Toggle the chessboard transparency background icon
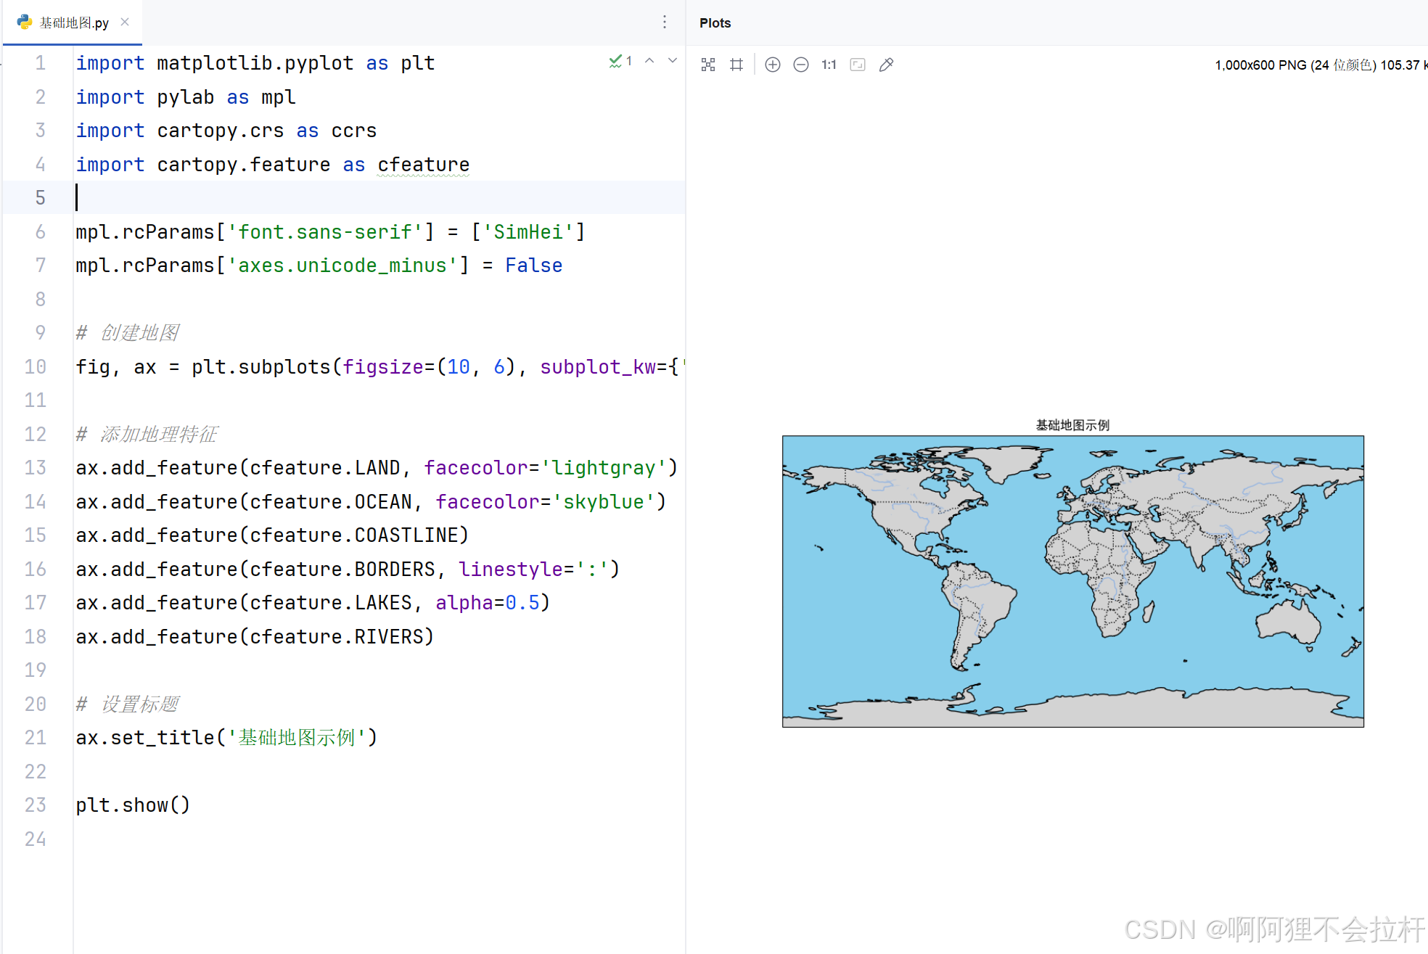 click(708, 65)
